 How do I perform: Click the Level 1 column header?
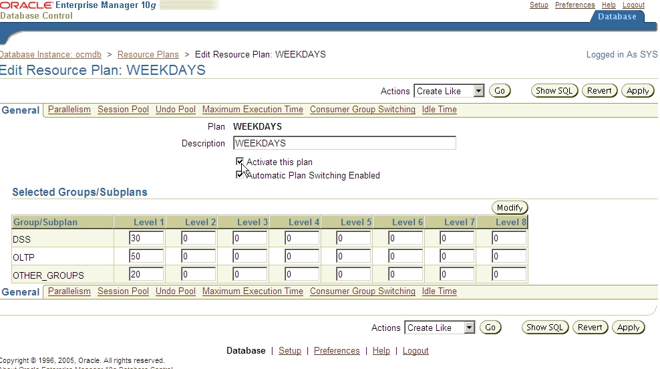140,222
